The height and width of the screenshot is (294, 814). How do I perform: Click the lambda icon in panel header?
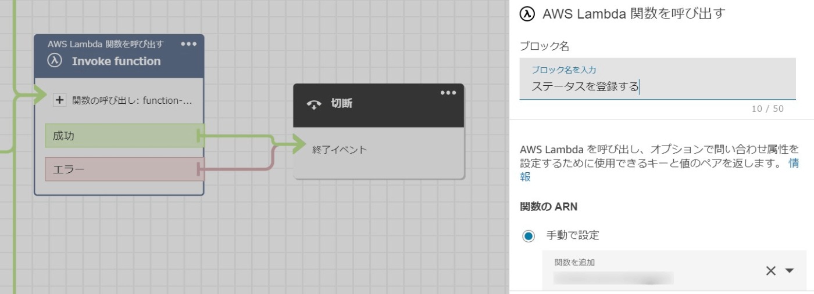pyautogui.click(x=527, y=14)
